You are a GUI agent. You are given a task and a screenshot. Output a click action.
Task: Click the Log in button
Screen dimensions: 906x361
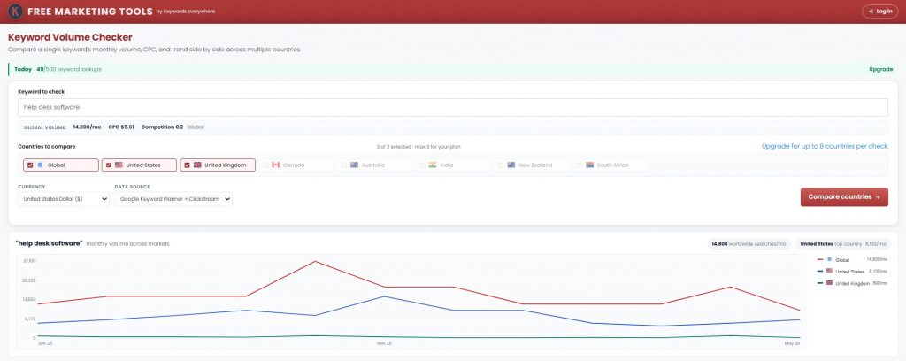click(880, 11)
